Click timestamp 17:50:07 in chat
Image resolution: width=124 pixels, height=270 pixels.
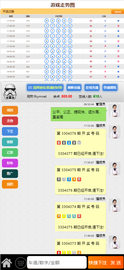(x=89, y=163)
